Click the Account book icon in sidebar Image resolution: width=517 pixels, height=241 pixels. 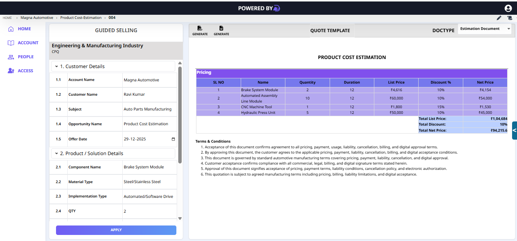point(11,43)
